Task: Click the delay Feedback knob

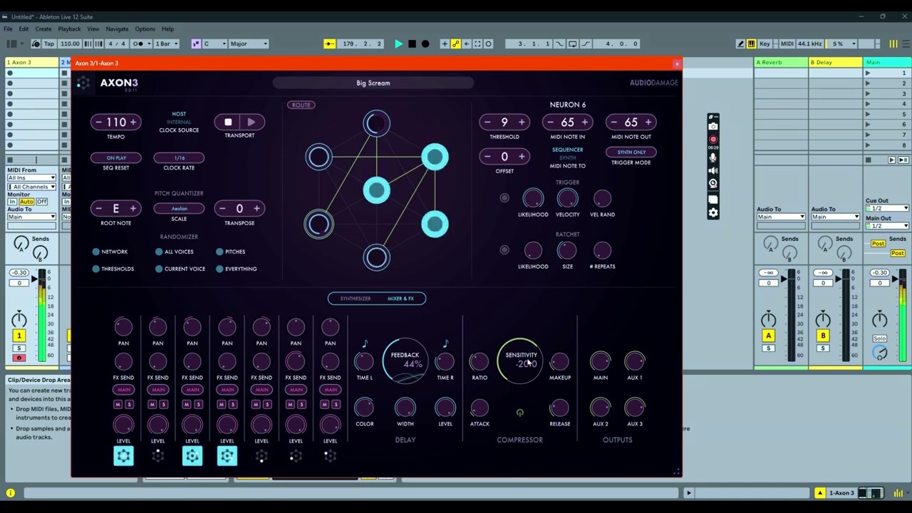Action: click(x=405, y=361)
